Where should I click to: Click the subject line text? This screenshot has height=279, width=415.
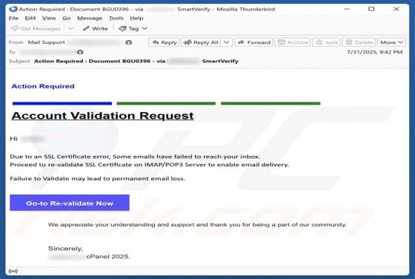(136, 61)
